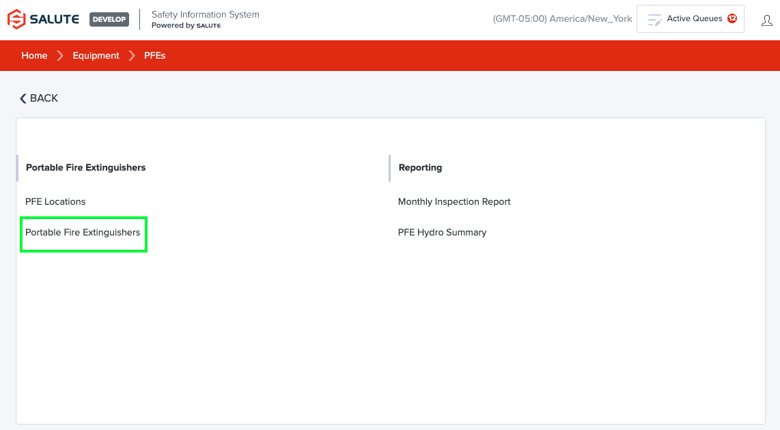Click the red 12 notification badge
The width and height of the screenshot is (780, 430).
732,18
